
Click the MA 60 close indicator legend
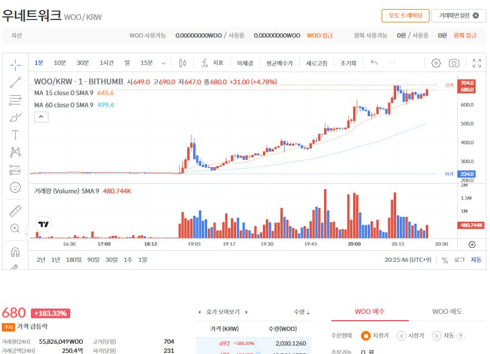[x=64, y=105]
